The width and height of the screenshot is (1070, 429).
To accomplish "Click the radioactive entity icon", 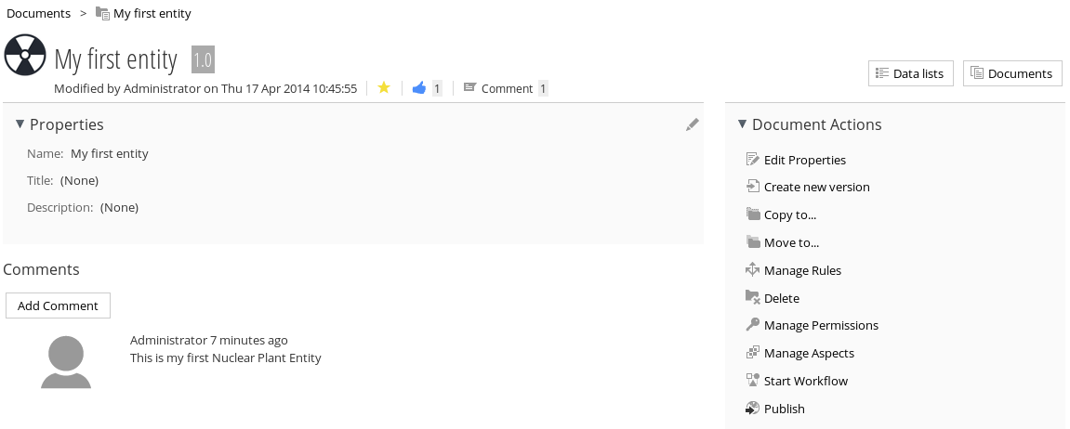I will coord(25,55).
